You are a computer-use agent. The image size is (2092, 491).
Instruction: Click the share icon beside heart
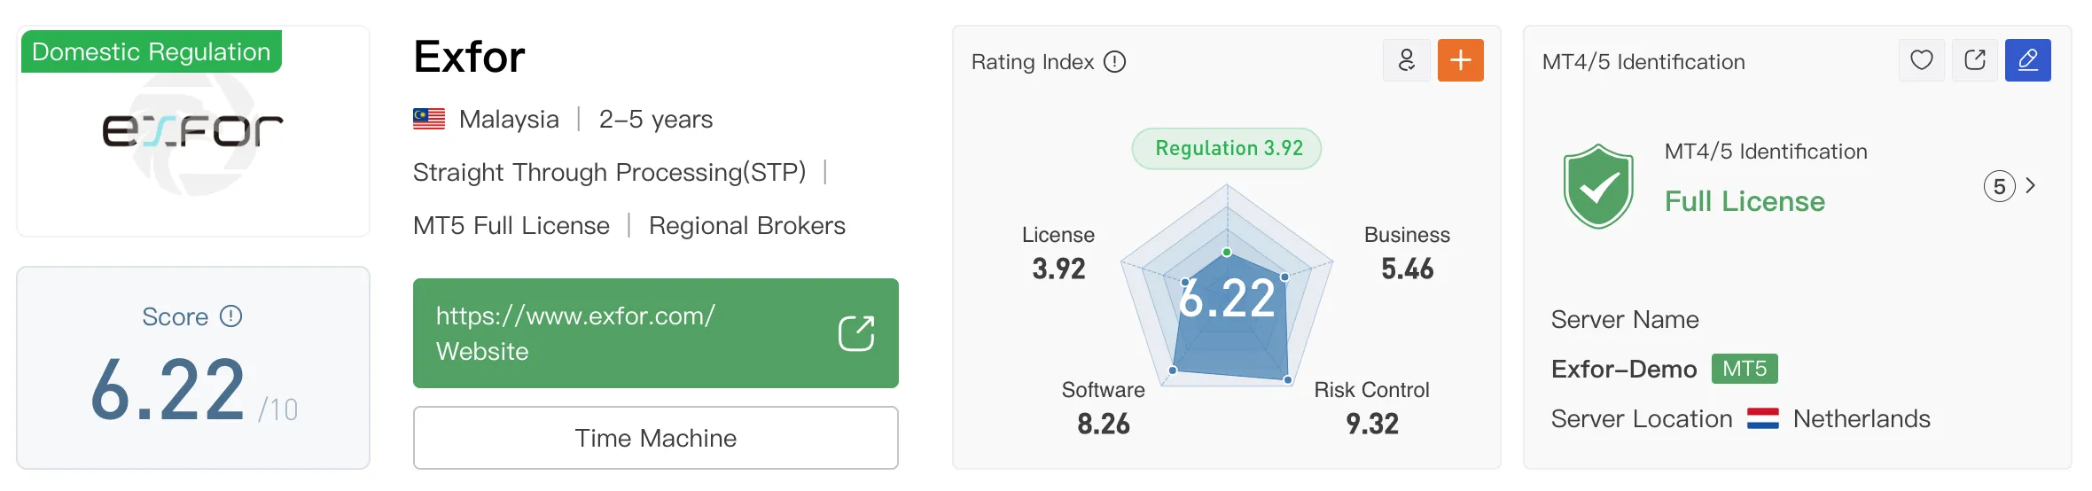pos(1974,60)
